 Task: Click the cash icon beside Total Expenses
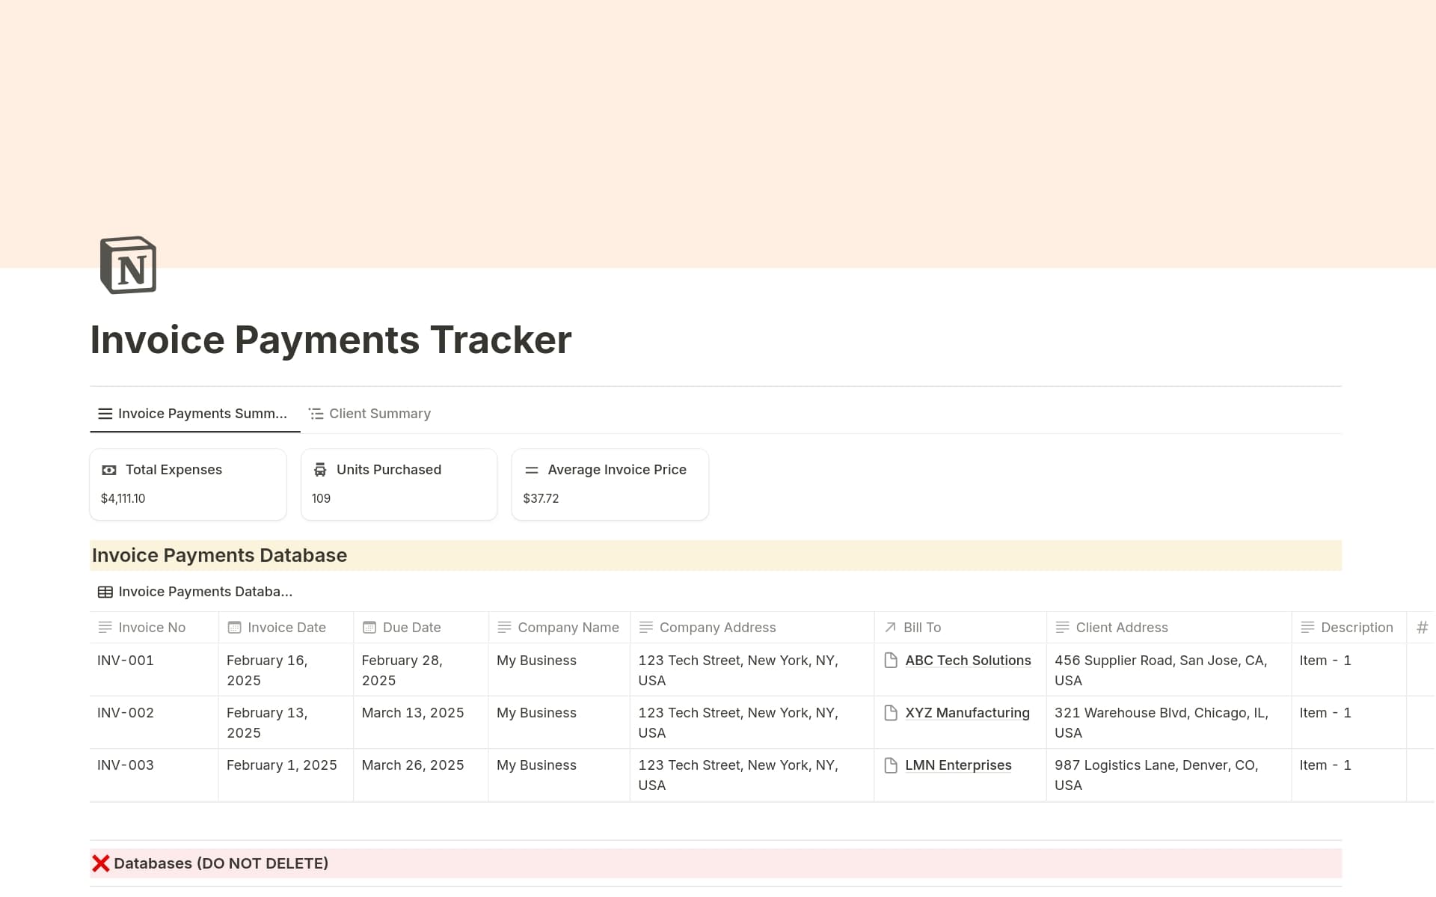(109, 470)
